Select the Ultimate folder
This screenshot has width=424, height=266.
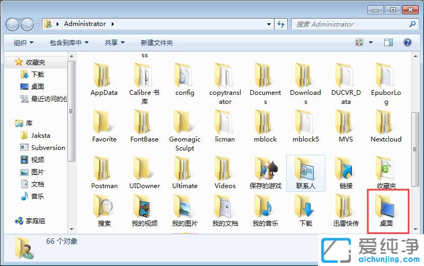coord(184,173)
